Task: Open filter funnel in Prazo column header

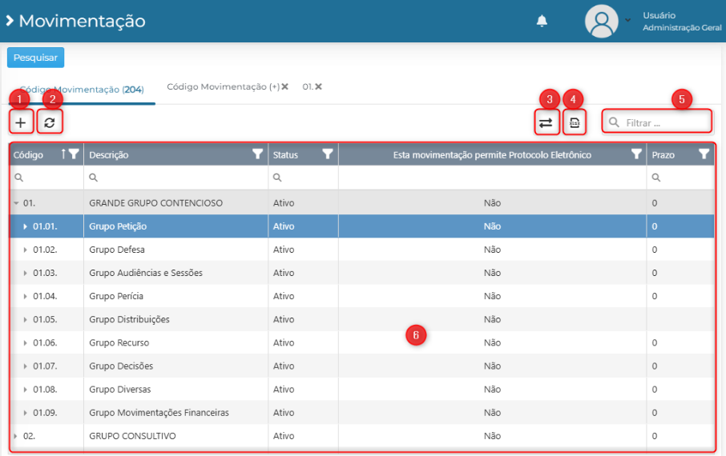Action: 704,154
